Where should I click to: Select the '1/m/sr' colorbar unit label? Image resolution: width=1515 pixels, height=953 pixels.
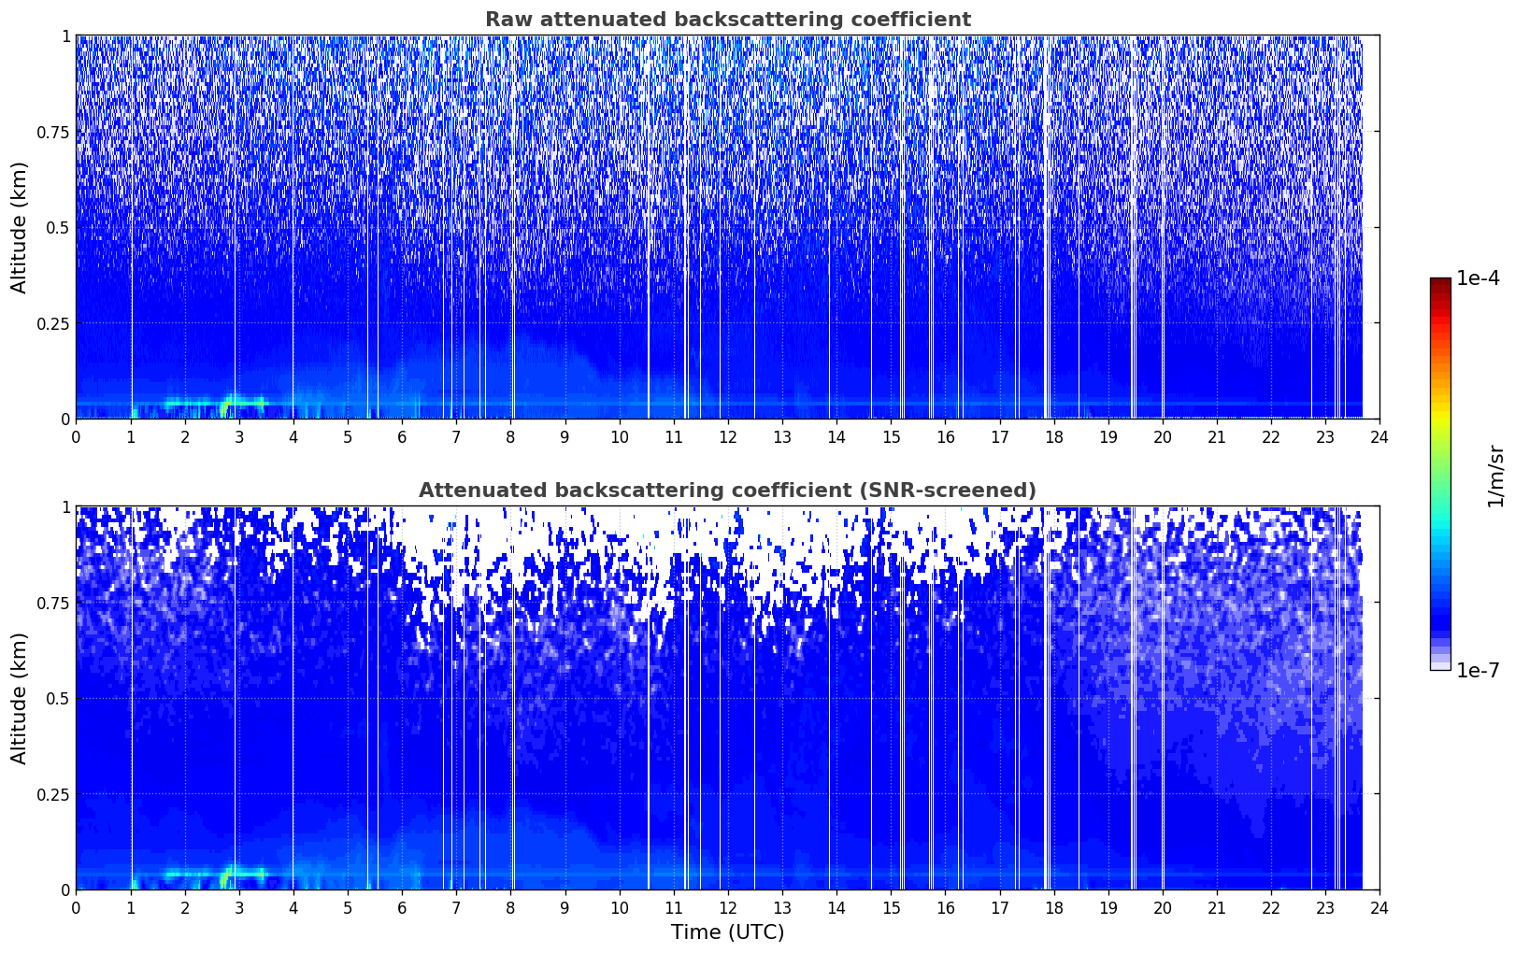point(1495,475)
